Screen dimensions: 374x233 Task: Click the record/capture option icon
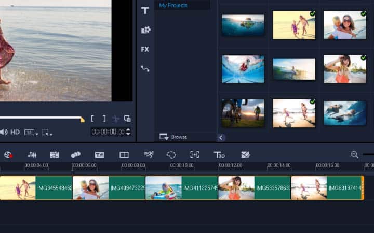[x=8, y=155]
